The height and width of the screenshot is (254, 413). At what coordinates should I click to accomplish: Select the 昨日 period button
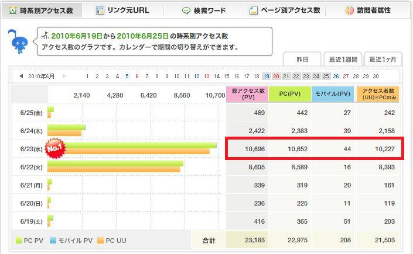[303, 60]
